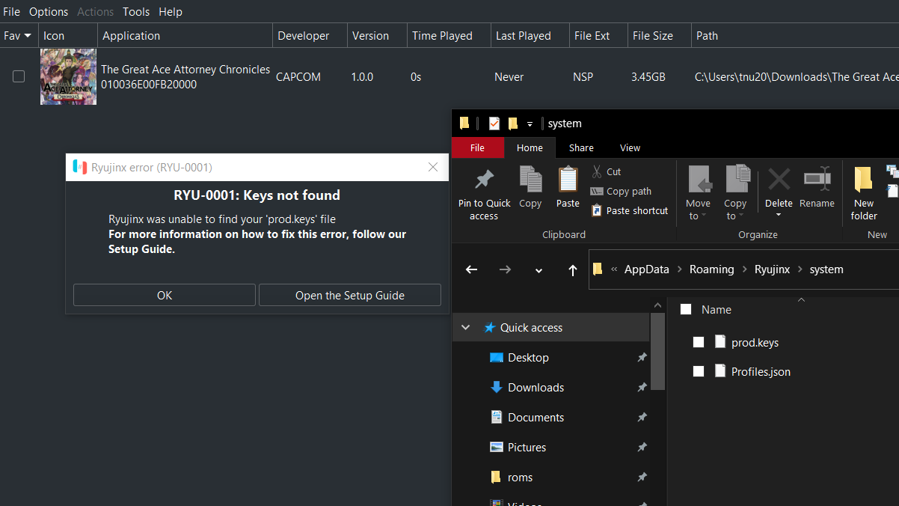Click the red Delete X icon
The width and height of the screenshot is (899, 506).
tap(779, 180)
